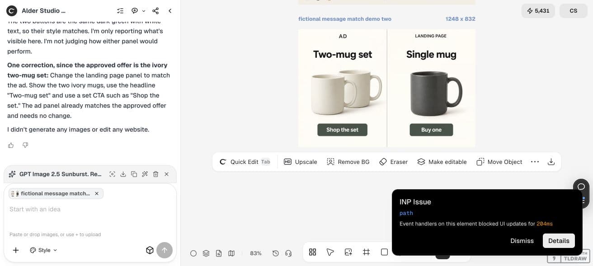
Task: Click Make editable in the toolbar
Action: [x=442, y=162]
